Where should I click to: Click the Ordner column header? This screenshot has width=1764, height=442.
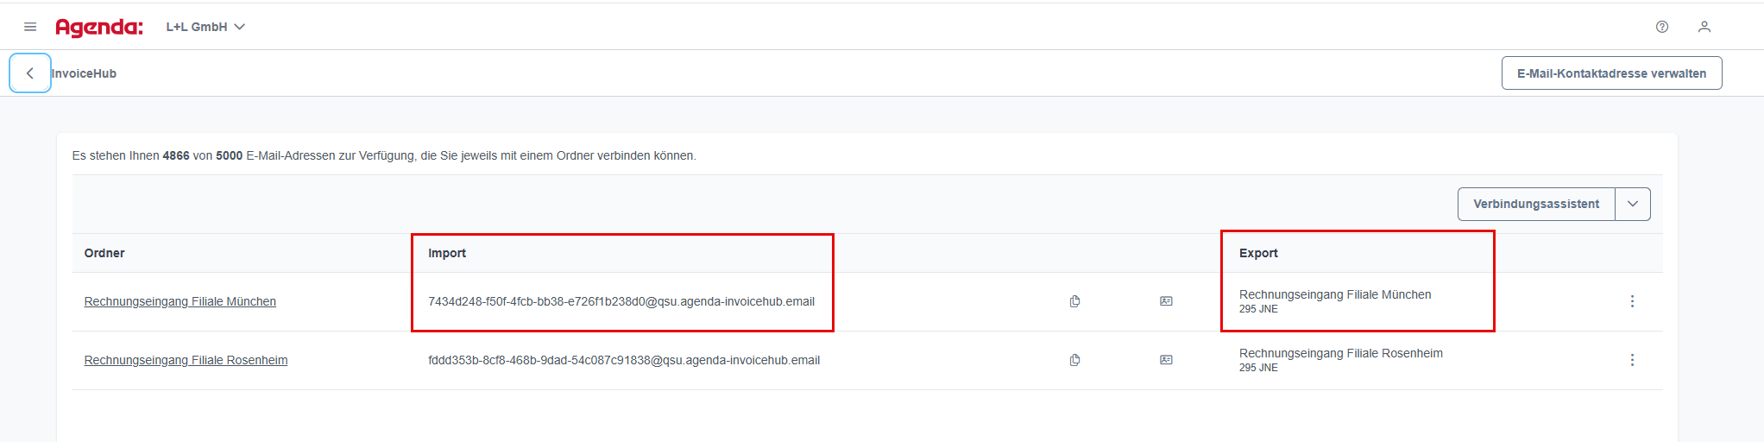[104, 253]
